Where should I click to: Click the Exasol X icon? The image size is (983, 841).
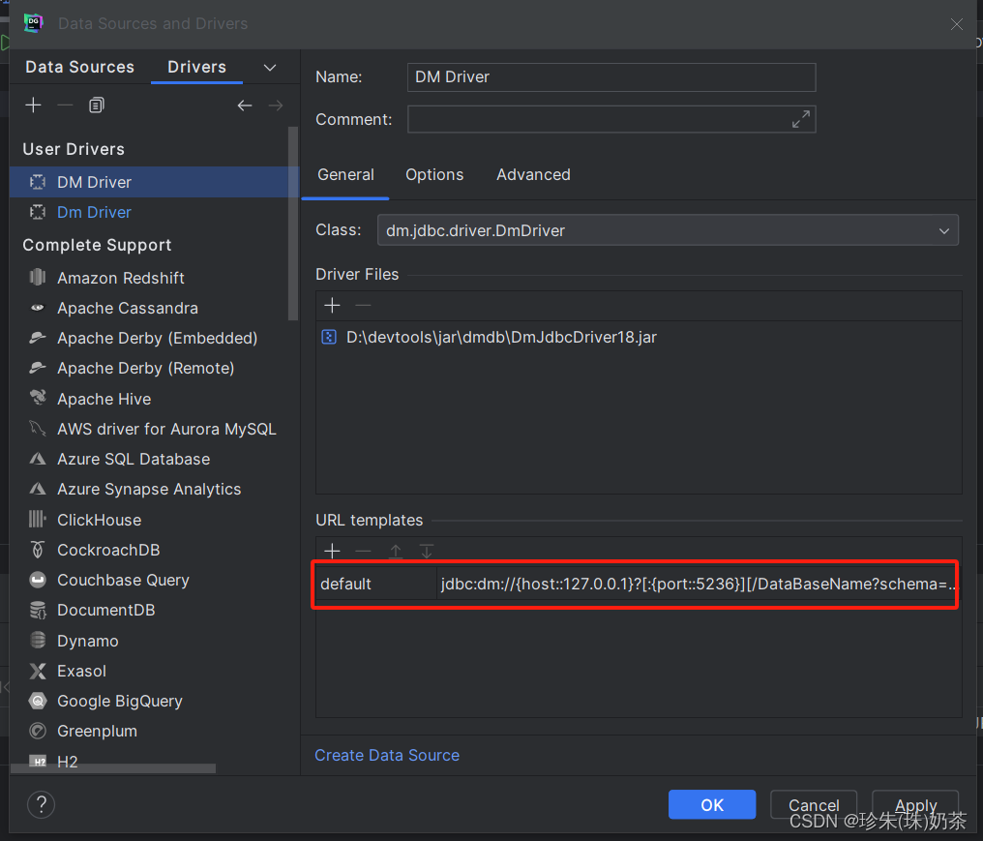click(x=38, y=671)
